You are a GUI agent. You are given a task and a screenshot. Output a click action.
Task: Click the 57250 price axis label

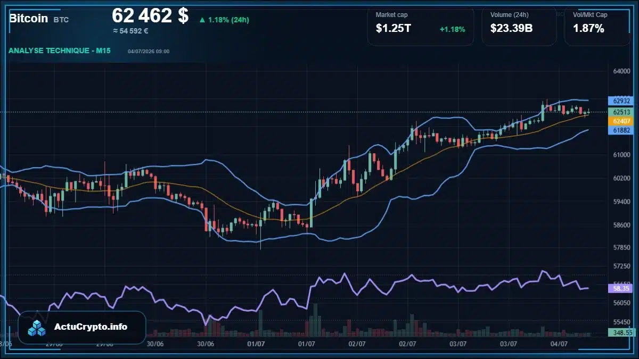coord(621,265)
